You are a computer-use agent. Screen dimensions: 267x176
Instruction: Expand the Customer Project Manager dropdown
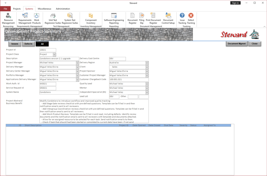coord(147,76)
